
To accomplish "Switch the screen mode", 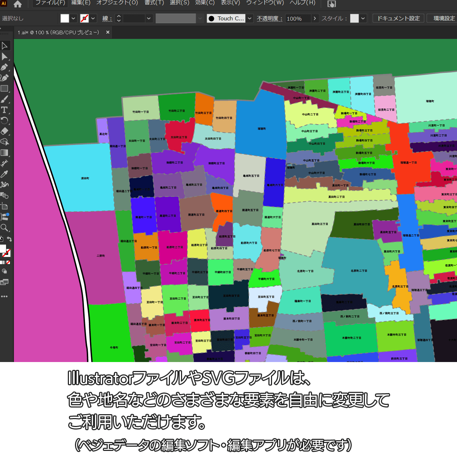I will (x=5, y=282).
